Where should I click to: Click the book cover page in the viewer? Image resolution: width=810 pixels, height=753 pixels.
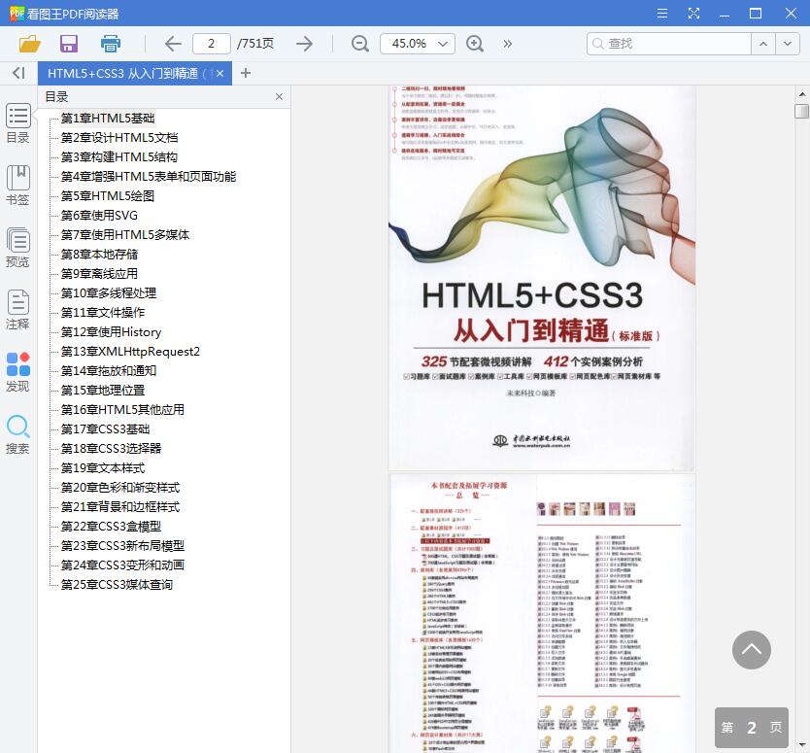tap(541, 278)
